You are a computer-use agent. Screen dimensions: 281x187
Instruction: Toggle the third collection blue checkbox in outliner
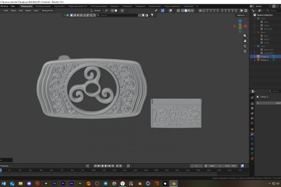point(258,46)
